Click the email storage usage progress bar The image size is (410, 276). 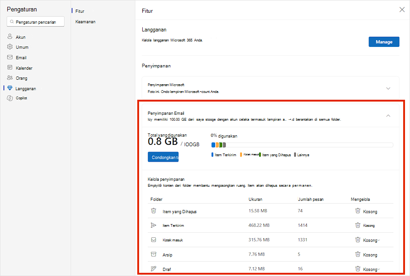(302, 145)
